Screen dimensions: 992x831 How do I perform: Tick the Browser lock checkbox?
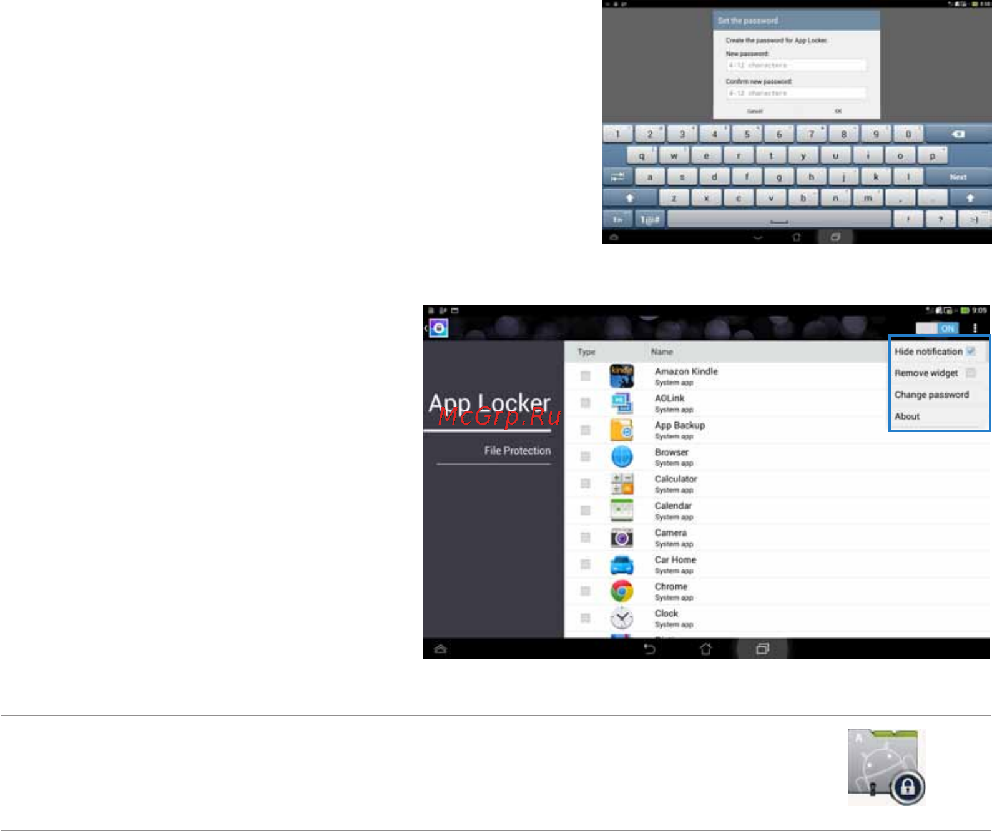[585, 456]
